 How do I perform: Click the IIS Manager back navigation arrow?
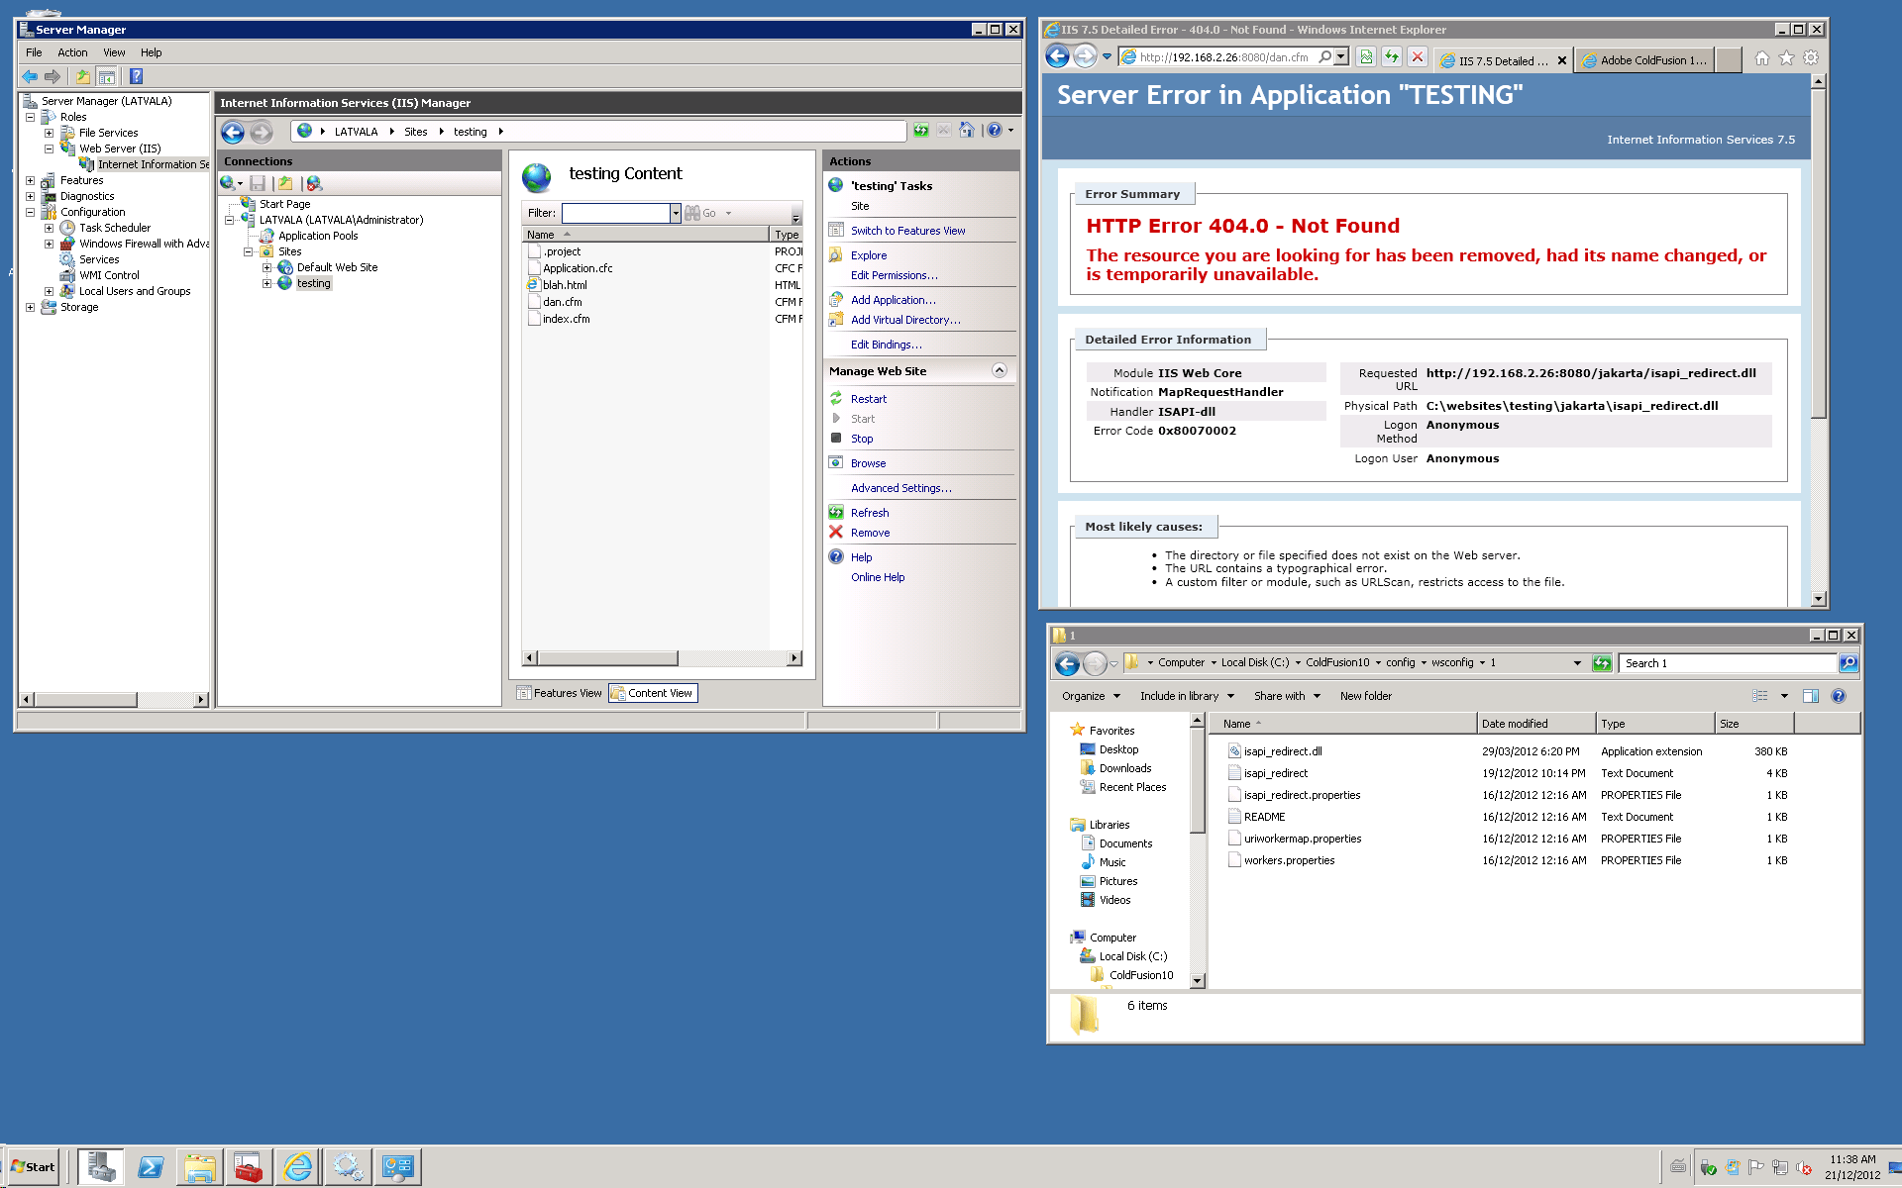click(x=233, y=132)
